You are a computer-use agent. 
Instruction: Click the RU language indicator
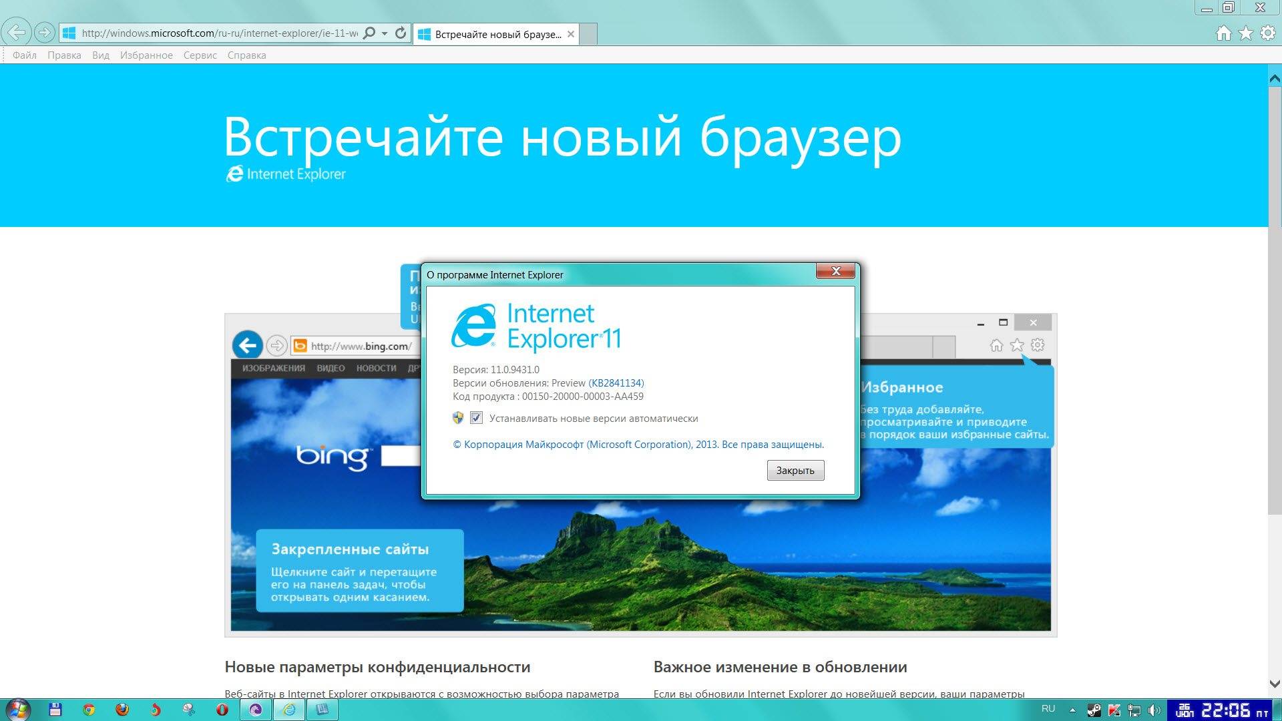pos(1048,710)
